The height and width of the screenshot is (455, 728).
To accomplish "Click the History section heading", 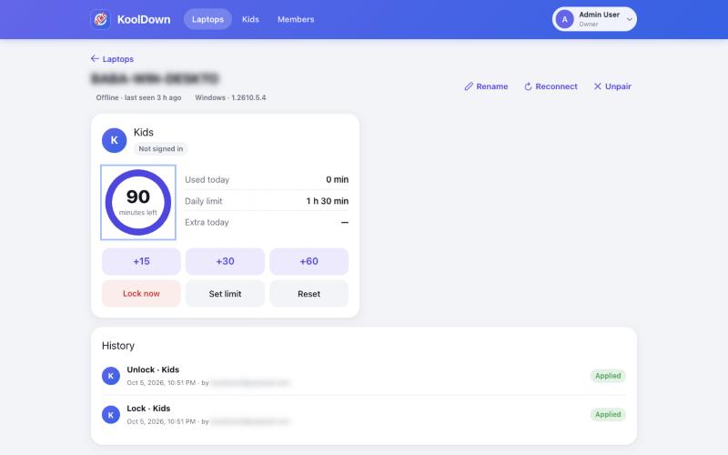I will point(118,346).
